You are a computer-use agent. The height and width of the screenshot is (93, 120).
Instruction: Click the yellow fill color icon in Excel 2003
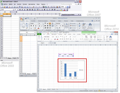point(61,10)
